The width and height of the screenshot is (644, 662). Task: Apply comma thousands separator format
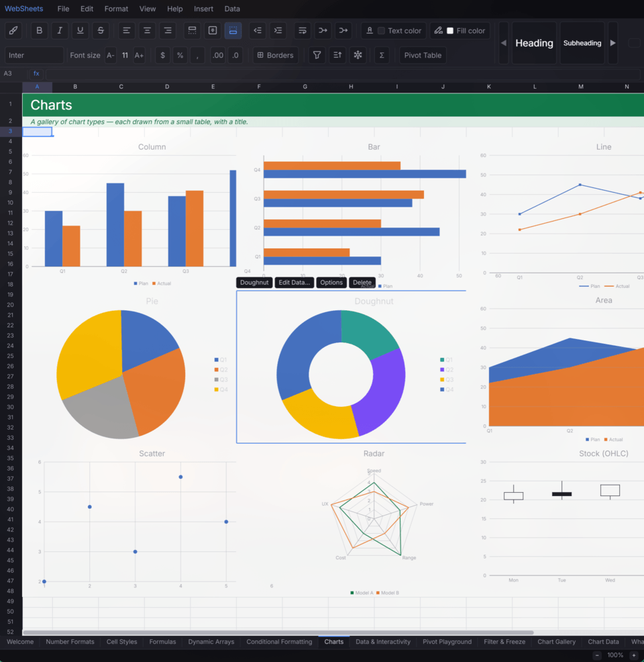pyautogui.click(x=197, y=55)
